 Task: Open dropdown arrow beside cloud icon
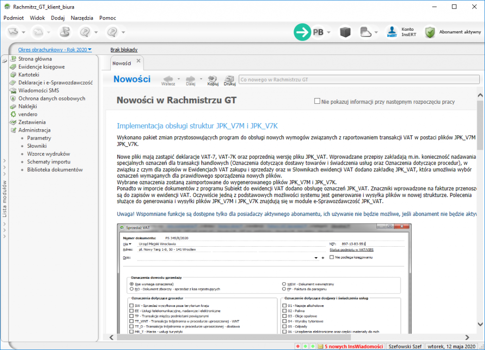(376, 32)
